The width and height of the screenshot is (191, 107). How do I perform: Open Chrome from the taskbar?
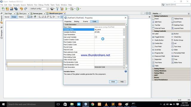(93, 104)
